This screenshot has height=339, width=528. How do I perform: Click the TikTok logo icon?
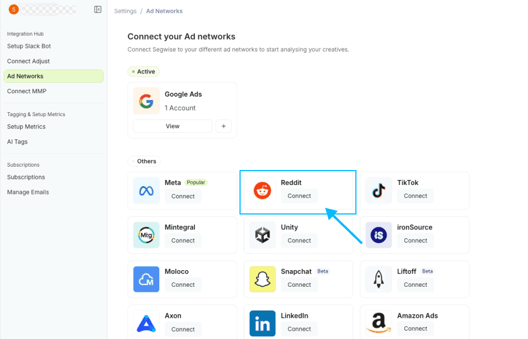(379, 191)
